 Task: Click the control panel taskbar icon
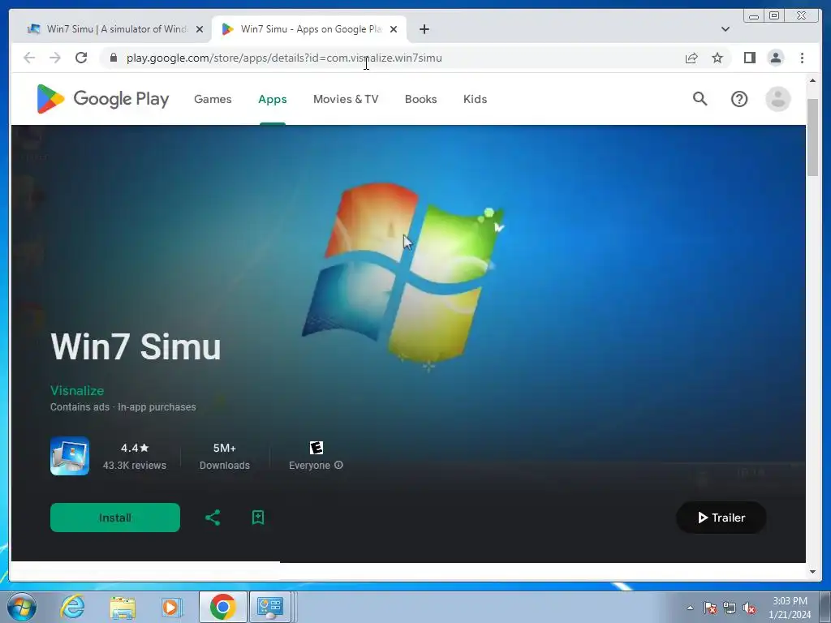pos(270,607)
